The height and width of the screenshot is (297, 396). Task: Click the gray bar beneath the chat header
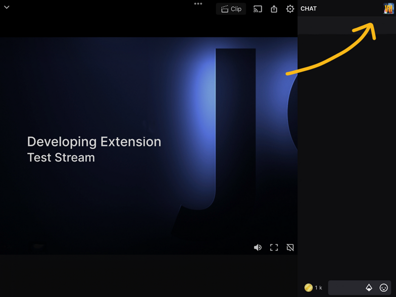coord(346,26)
